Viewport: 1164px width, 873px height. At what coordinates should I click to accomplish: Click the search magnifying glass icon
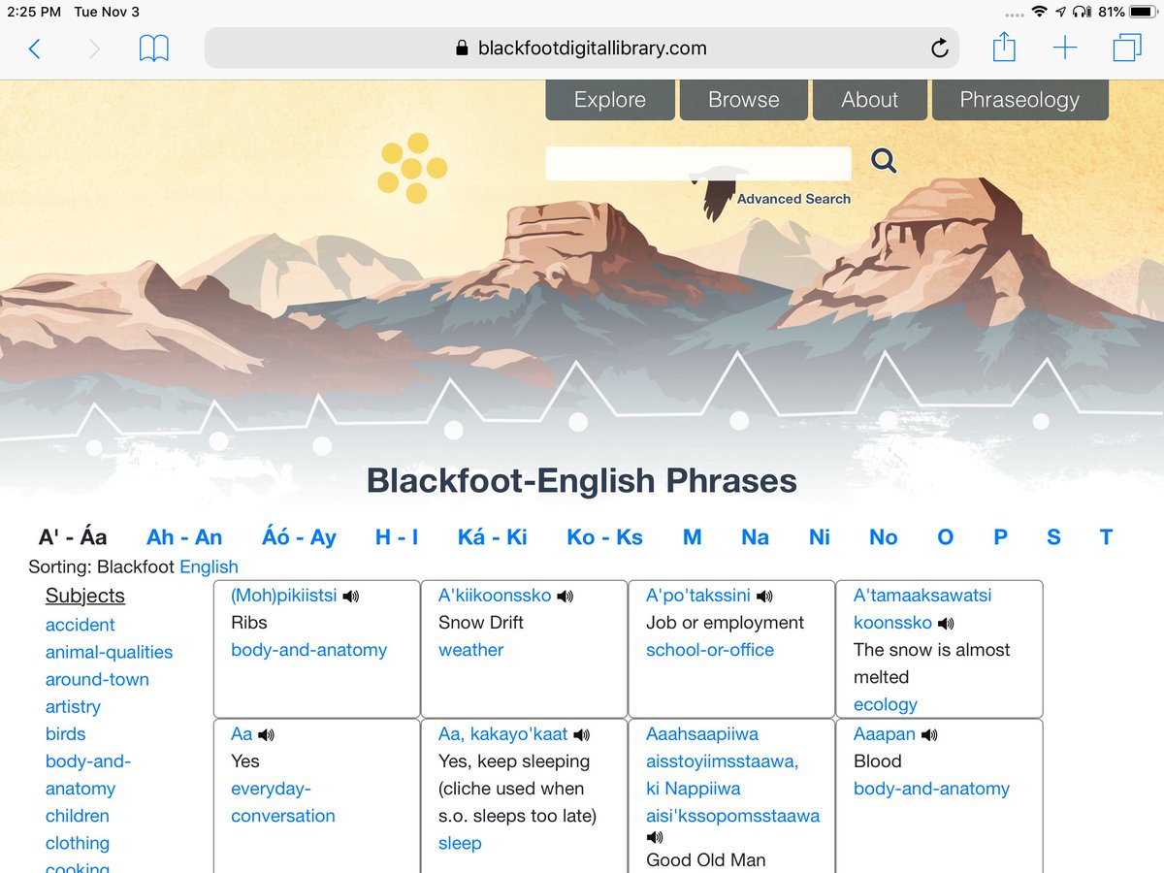click(883, 162)
